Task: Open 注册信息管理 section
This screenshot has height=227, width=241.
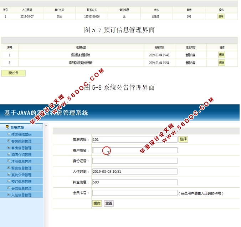Action: pos(21,161)
